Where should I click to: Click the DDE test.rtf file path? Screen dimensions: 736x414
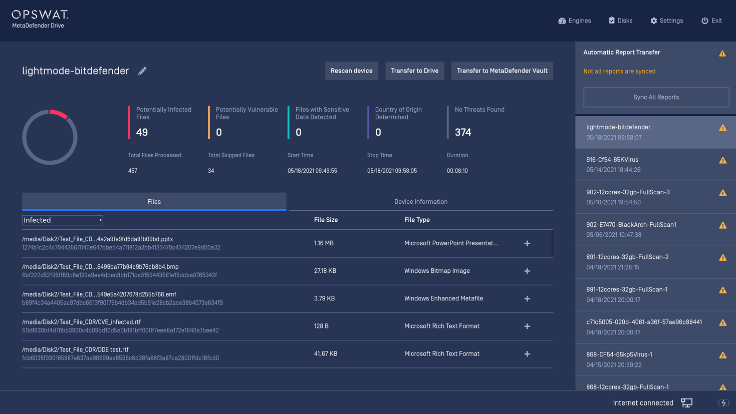coord(75,349)
